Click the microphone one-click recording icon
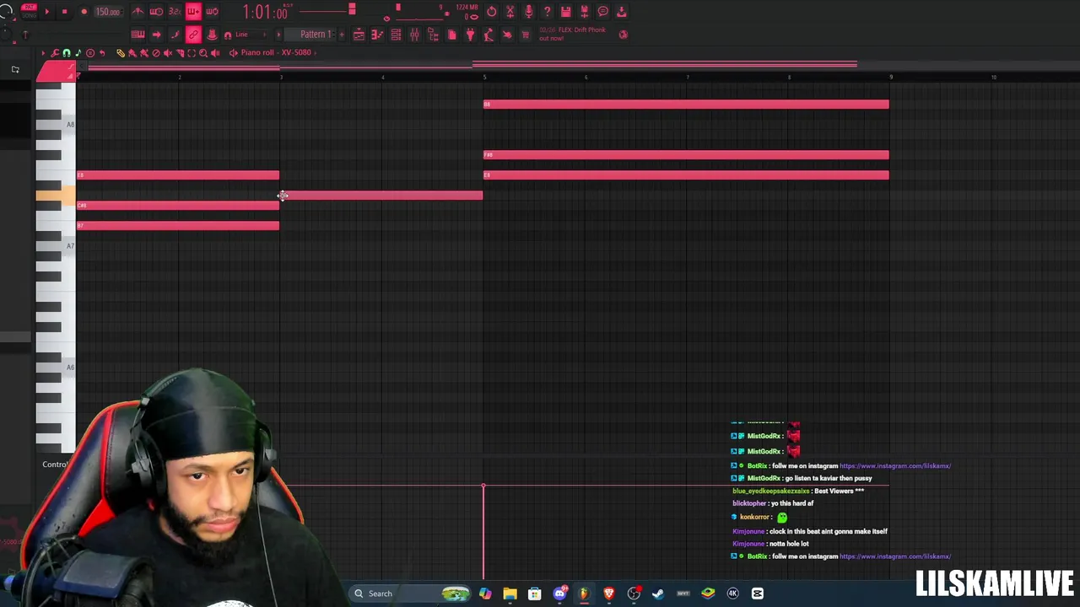This screenshot has width=1080, height=607. [x=529, y=12]
